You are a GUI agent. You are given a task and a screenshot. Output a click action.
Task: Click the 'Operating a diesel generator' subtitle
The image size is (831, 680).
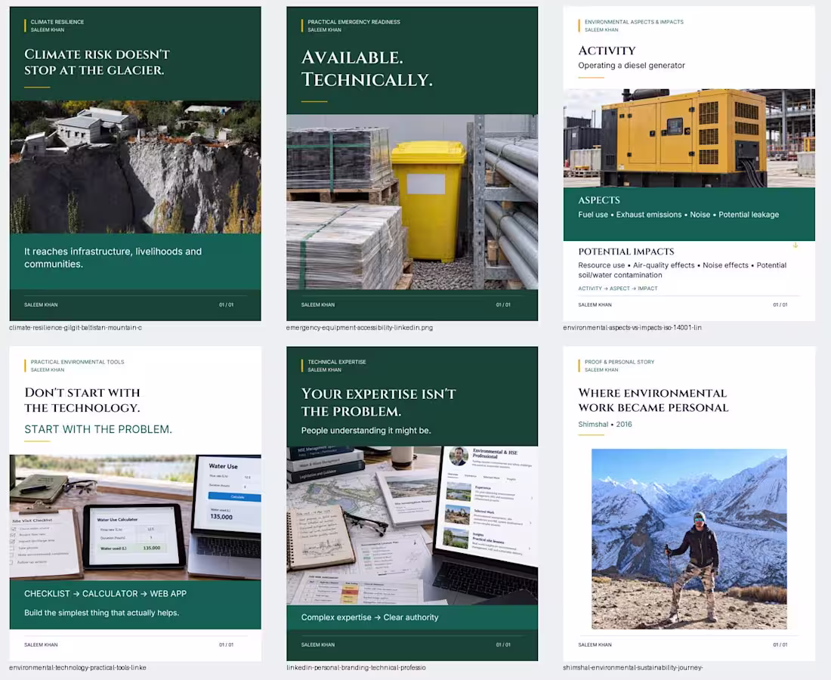632,65
